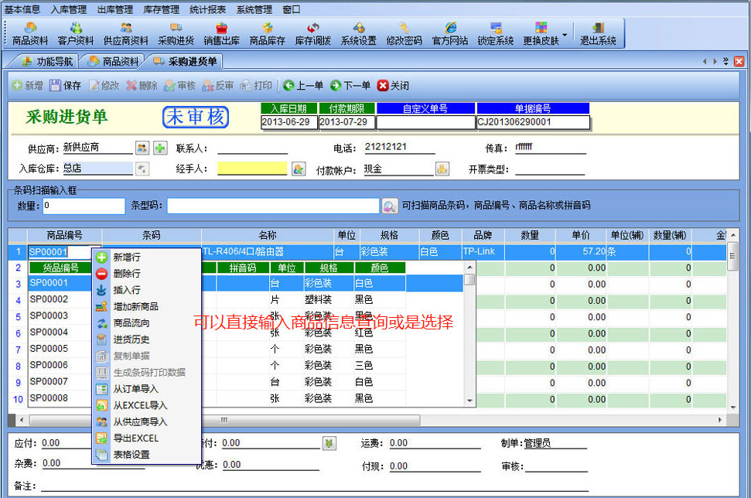Launch 库存调拨 toolbar icon
Viewport: 751px width, 498px height.
313,34
